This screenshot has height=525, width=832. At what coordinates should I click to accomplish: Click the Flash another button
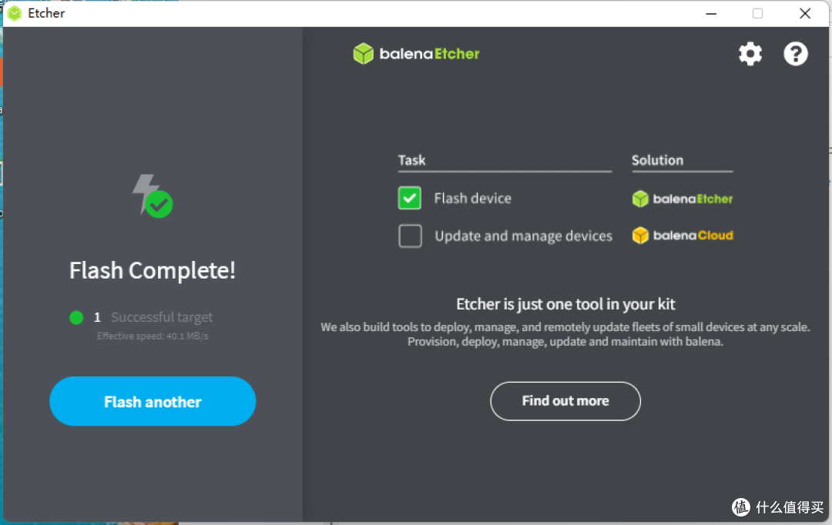[x=153, y=401]
